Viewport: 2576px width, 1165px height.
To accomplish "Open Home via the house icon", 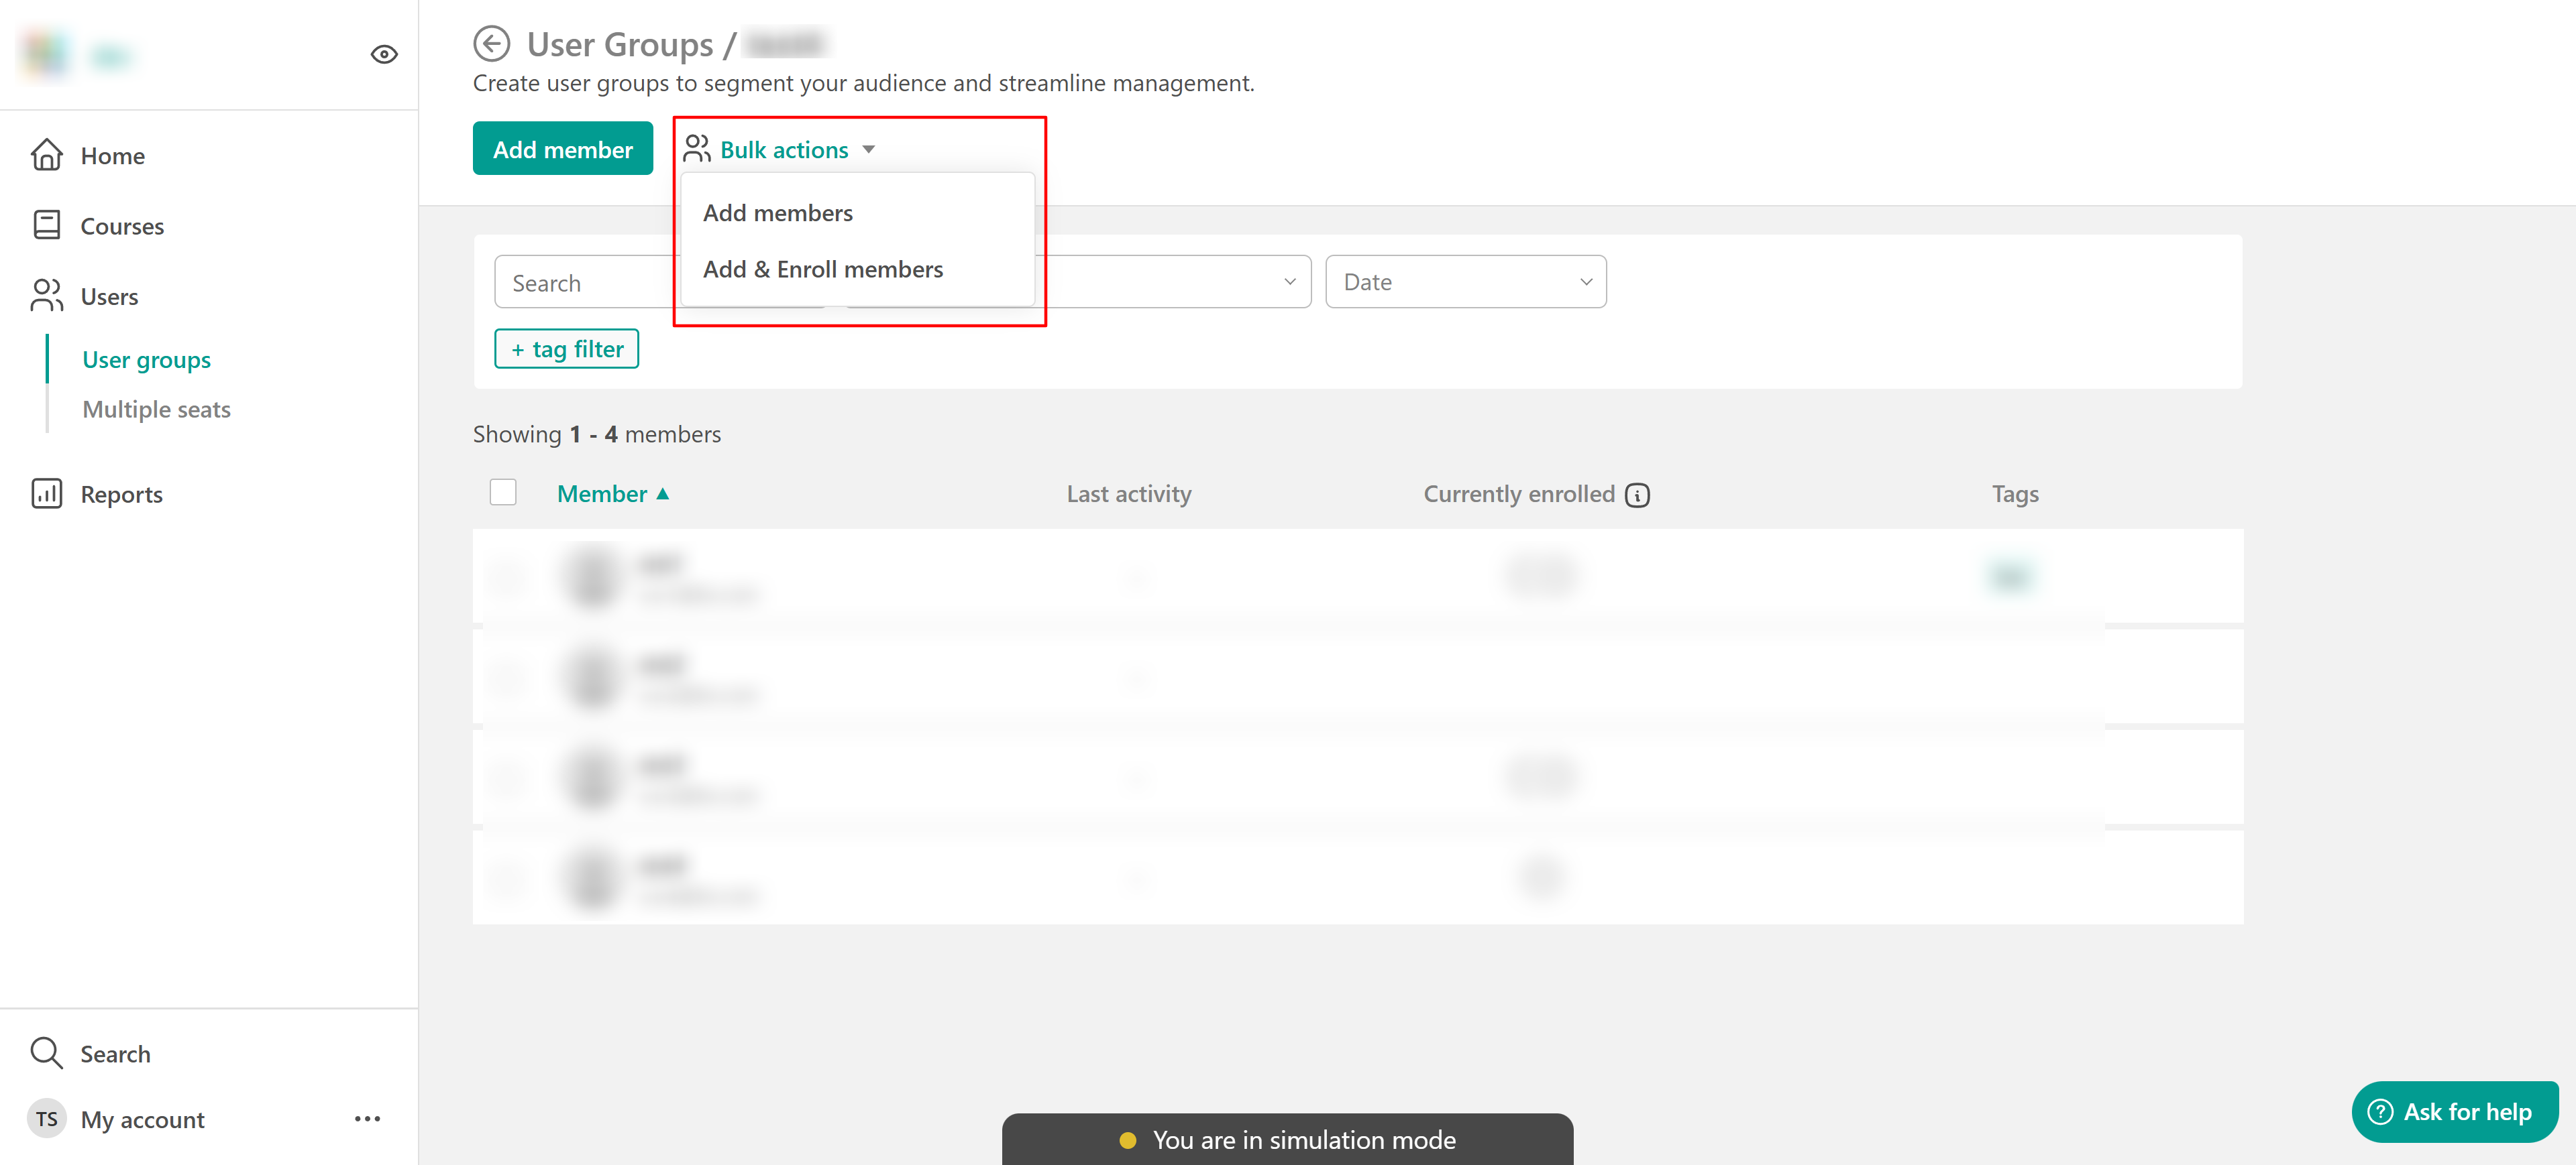I will coord(47,156).
